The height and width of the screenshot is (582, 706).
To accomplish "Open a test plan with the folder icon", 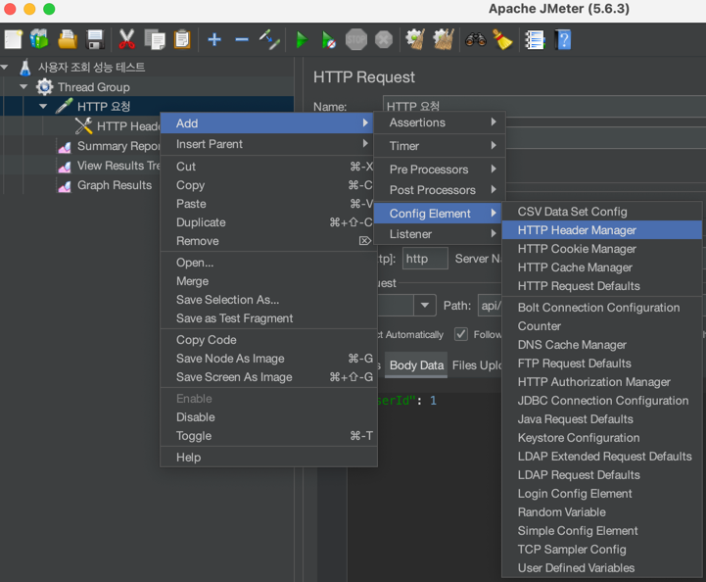I will click(67, 40).
